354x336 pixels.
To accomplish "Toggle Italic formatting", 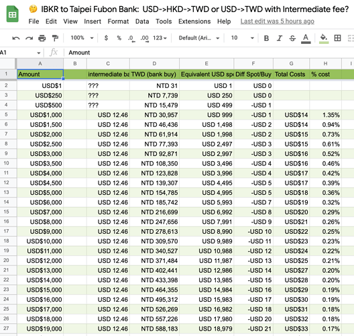I will tap(280, 38).
